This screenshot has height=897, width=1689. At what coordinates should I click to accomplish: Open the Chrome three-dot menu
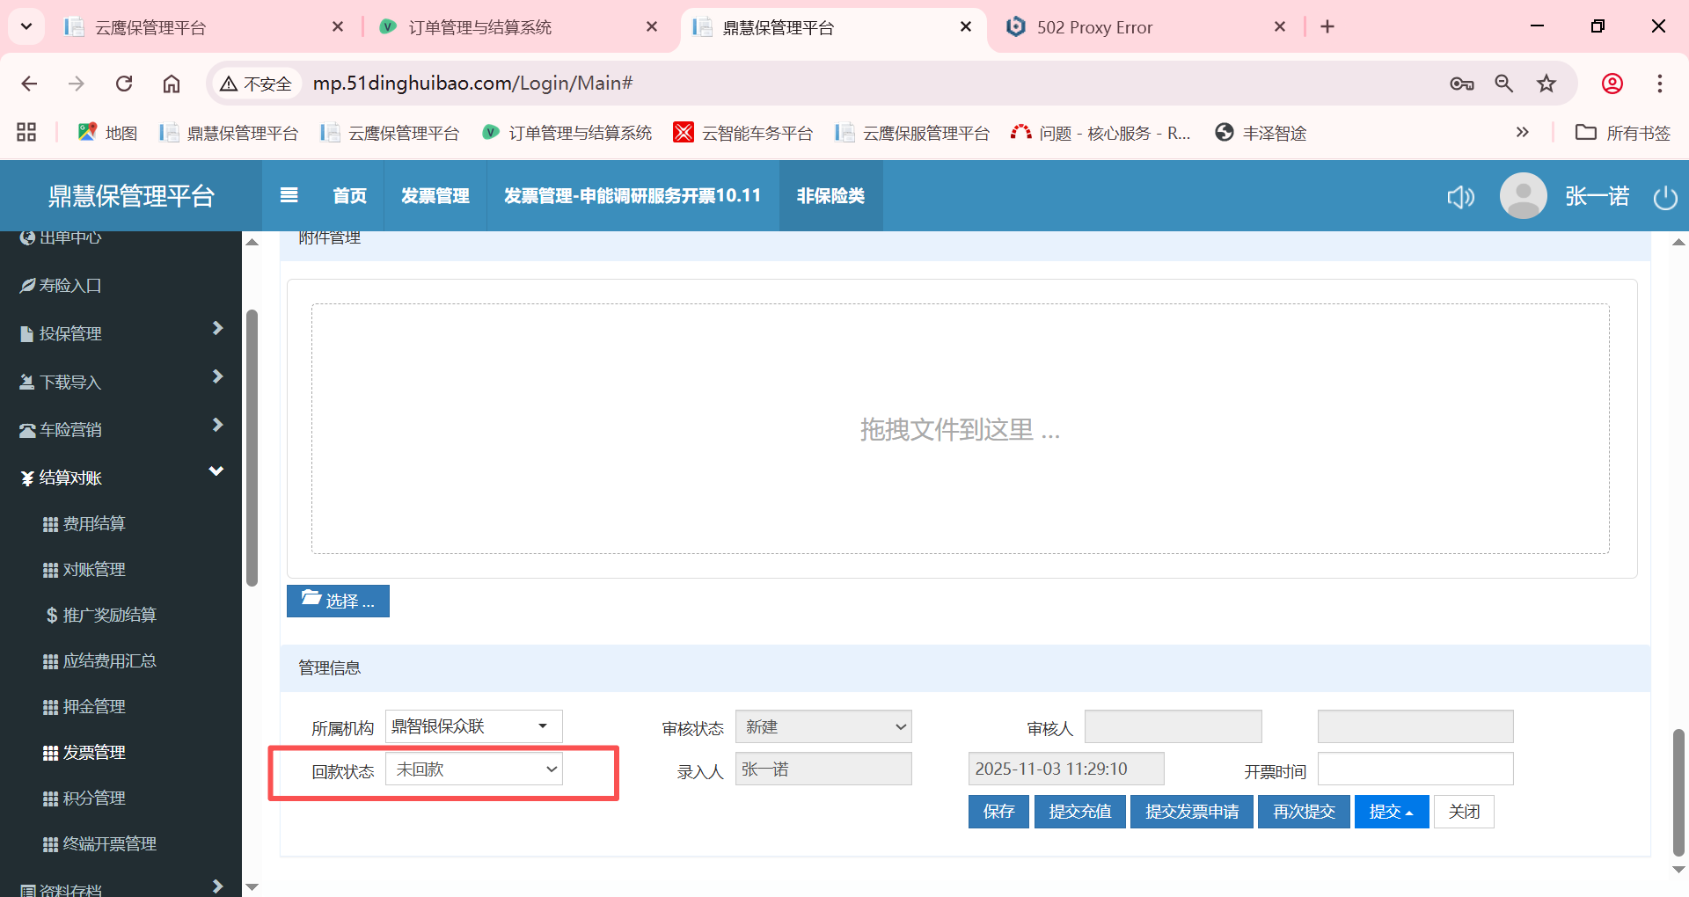click(x=1660, y=84)
